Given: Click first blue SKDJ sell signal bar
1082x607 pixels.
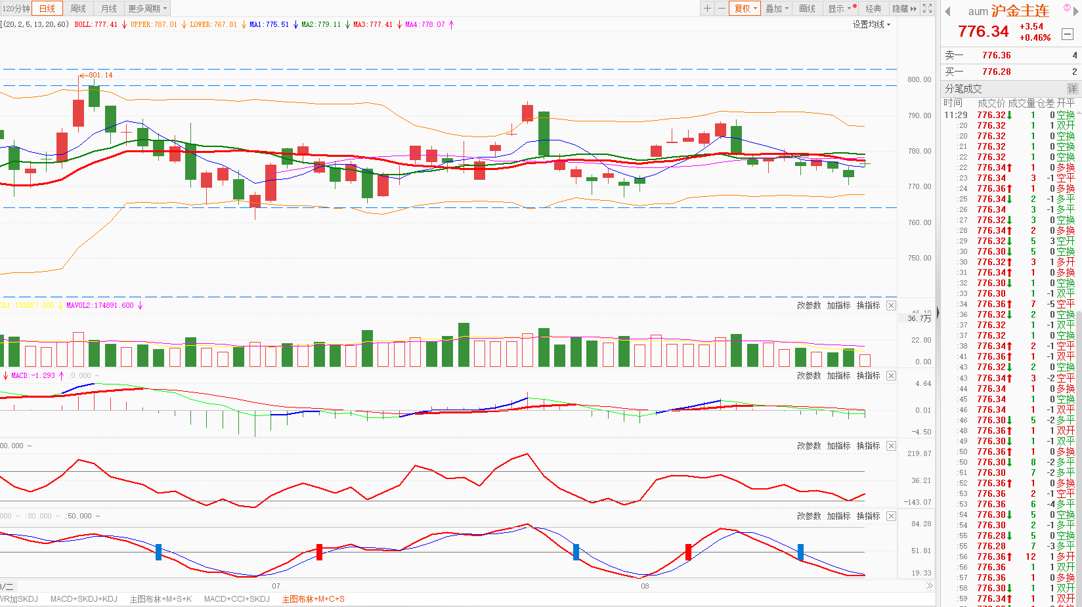Looking at the screenshot, I should click(x=158, y=552).
